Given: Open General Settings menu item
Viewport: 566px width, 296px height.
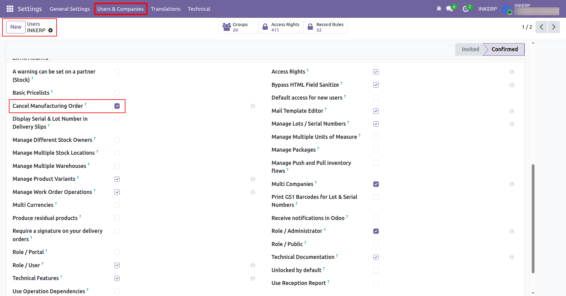Looking at the screenshot, I should pyautogui.click(x=70, y=9).
